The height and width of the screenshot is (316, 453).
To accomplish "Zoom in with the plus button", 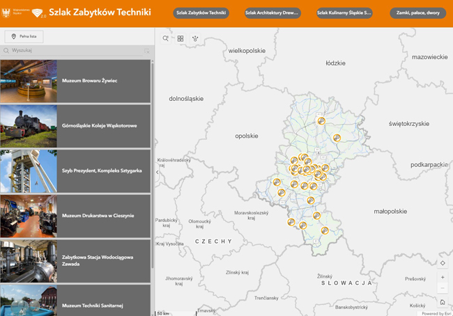I will coord(443,277).
